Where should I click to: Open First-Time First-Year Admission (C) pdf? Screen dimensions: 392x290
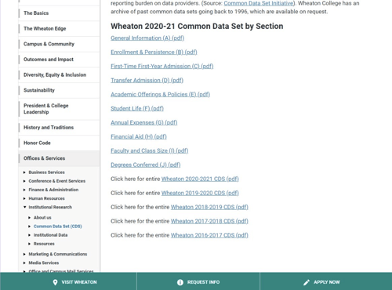click(162, 67)
